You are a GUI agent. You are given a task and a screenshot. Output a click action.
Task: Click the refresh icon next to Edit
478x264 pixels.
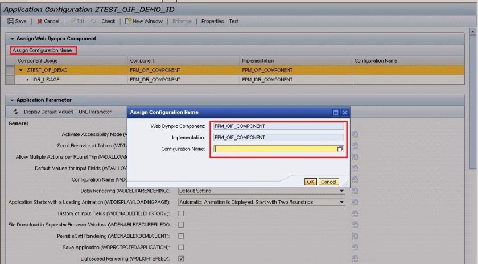93,22
